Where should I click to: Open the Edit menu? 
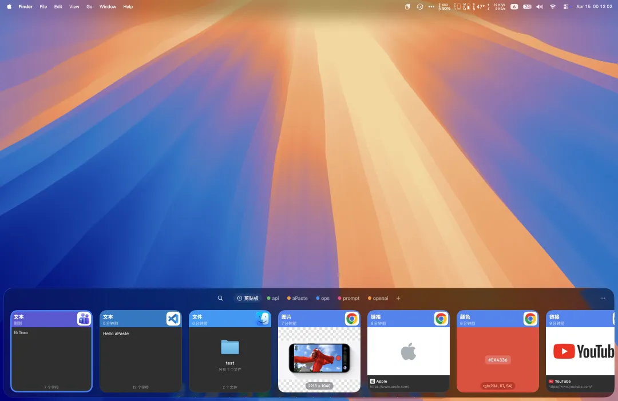58,7
